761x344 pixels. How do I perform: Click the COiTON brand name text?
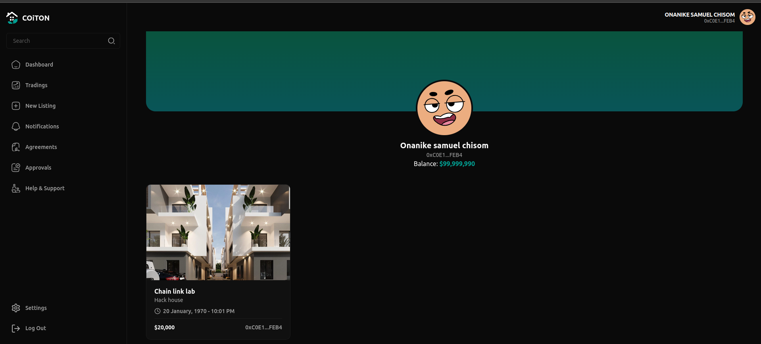tap(36, 18)
